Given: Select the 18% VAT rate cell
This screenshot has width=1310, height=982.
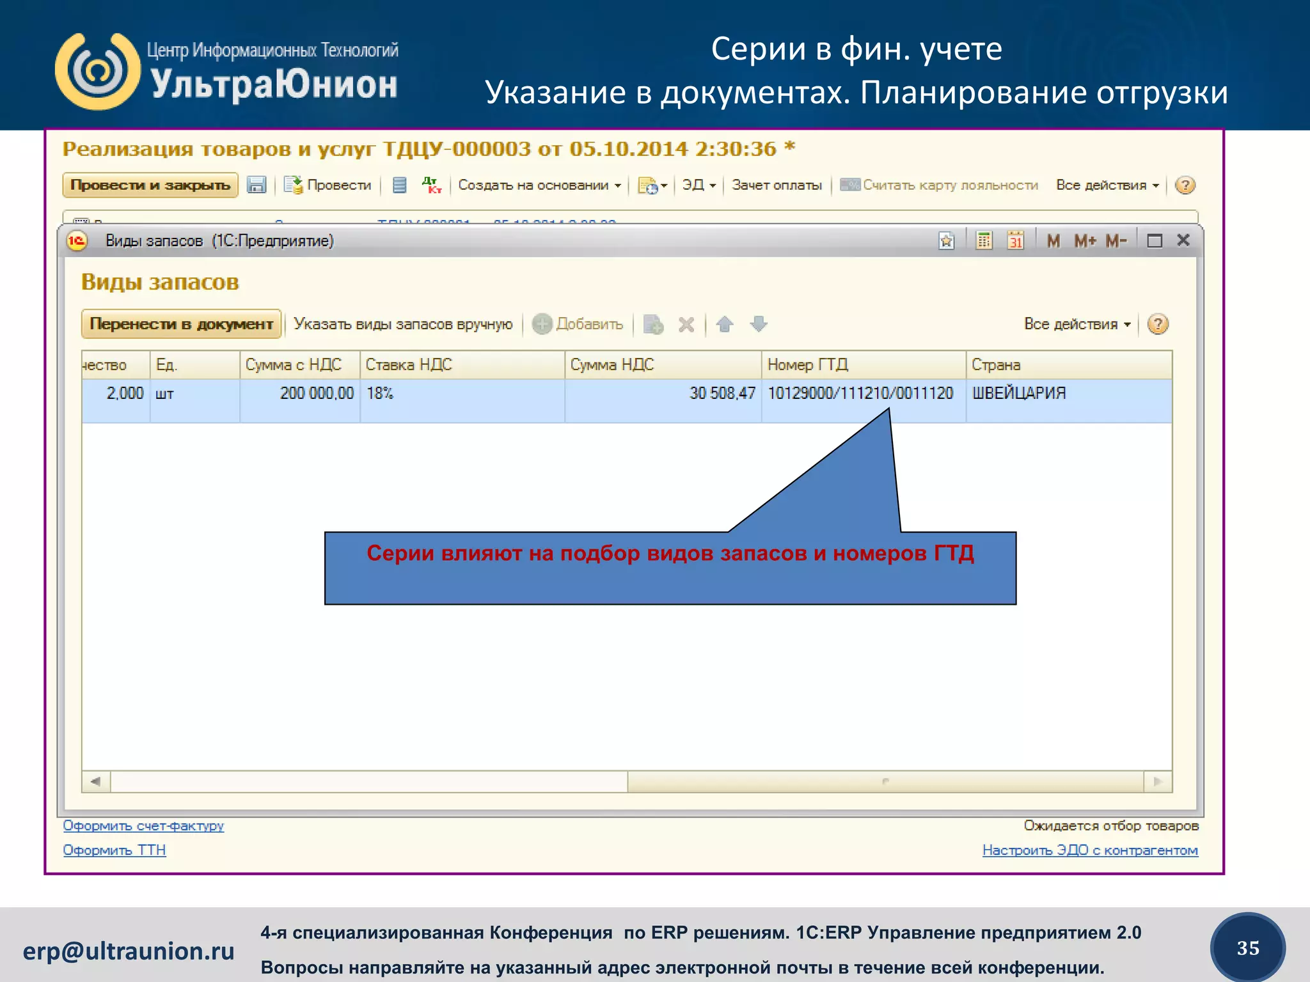Looking at the screenshot, I should (x=462, y=401).
